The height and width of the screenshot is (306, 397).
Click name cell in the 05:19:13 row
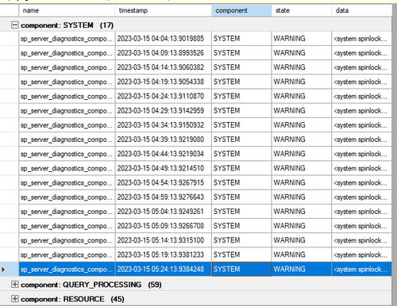click(x=67, y=254)
